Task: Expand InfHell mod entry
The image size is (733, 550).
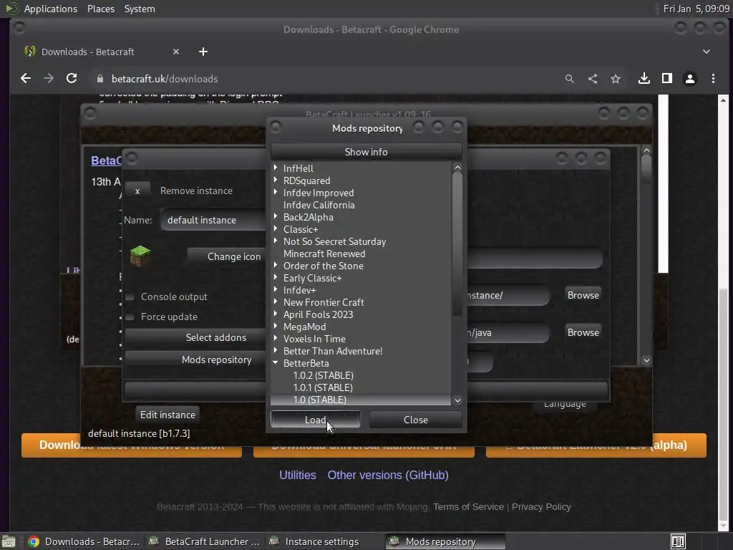Action: (x=276, y=168)
